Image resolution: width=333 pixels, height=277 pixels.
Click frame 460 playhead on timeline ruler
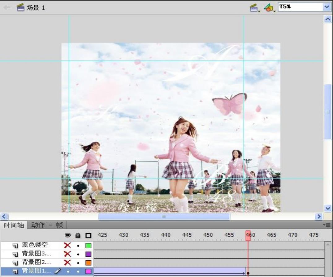click(x=248, y=235)
